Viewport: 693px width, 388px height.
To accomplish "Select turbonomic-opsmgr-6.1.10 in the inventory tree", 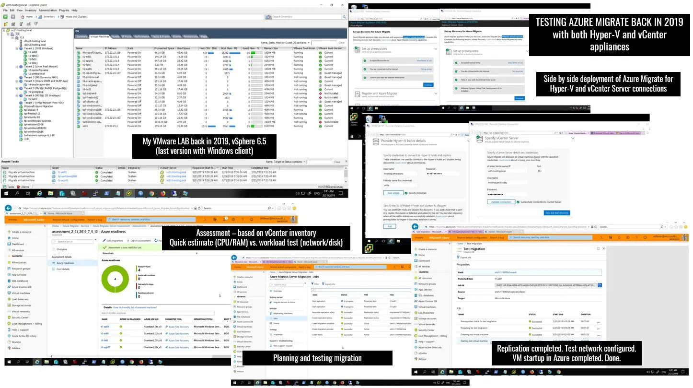I will coord(39,135).
